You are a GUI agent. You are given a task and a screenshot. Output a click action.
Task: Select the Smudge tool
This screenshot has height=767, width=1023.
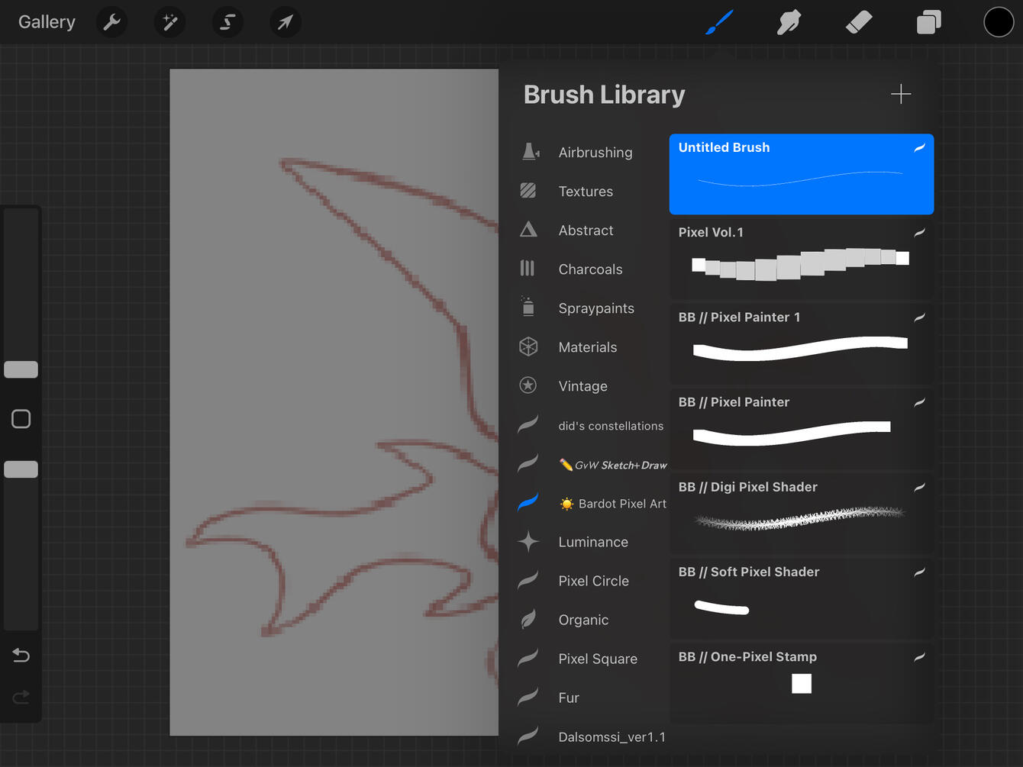pyautogui.click(x=789, y=22)
